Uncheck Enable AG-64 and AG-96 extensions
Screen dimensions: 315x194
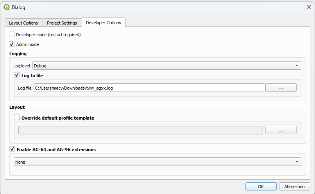point(12,149)
